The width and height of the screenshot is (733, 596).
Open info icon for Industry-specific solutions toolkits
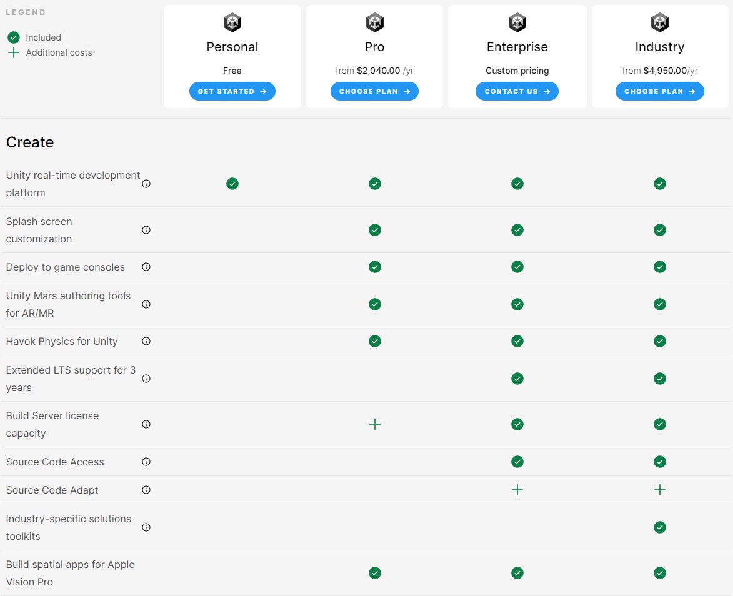[146, 527]
